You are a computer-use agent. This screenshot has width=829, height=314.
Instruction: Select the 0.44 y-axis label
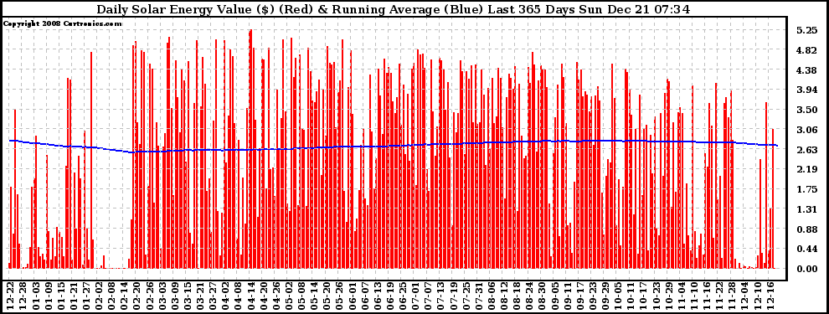point(806,249)
